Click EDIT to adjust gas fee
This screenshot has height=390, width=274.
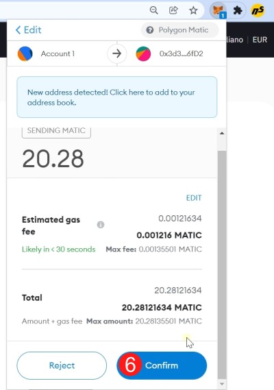194,197
